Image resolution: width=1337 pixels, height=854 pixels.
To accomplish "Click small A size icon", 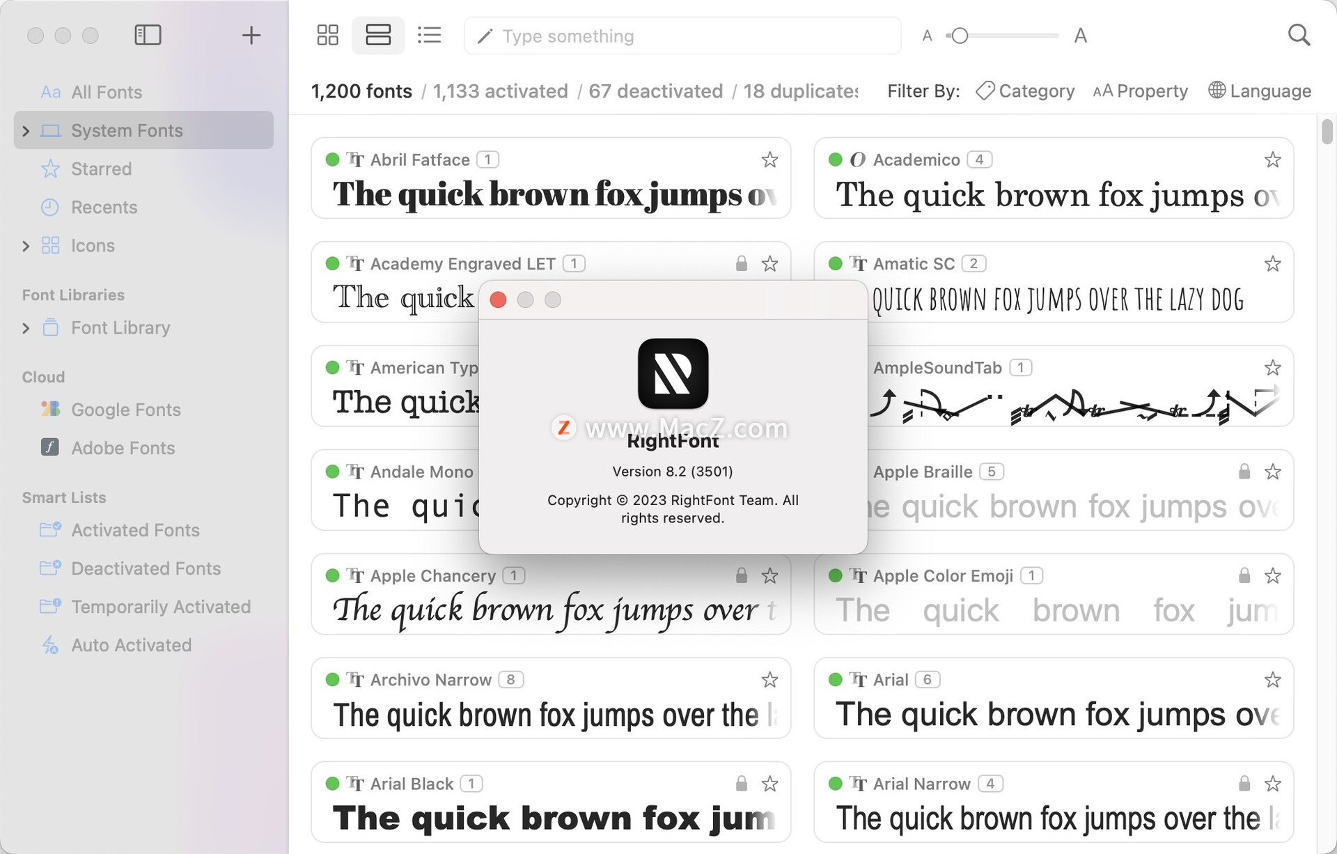I will pyautogui.click(x=927, y=36).
